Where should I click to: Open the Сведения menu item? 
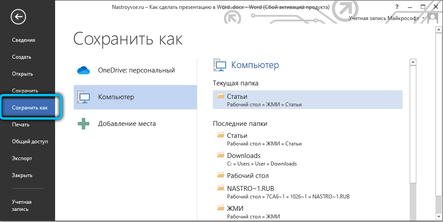24,40
